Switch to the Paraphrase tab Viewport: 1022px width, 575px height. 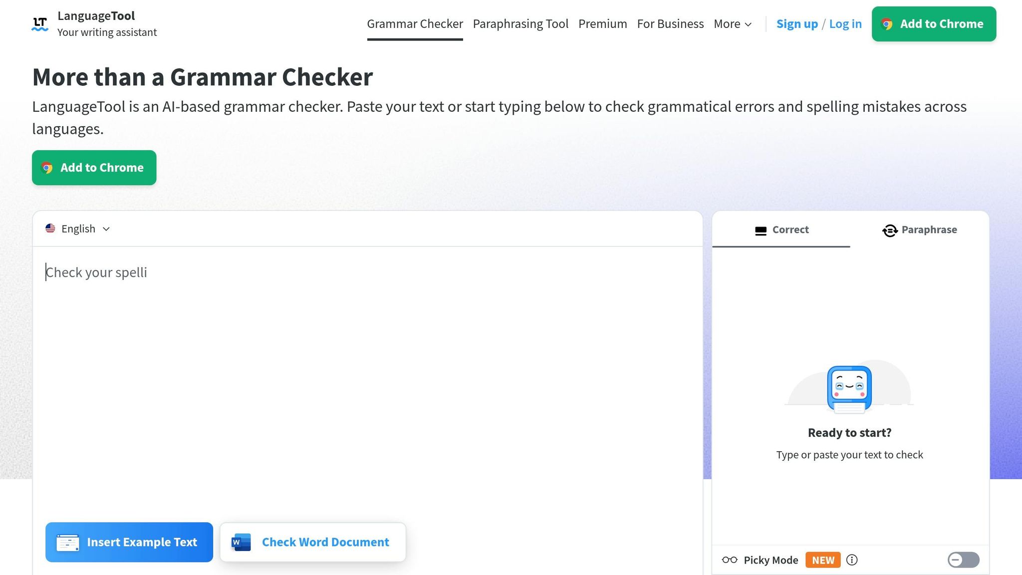click(x=920, y=230)
